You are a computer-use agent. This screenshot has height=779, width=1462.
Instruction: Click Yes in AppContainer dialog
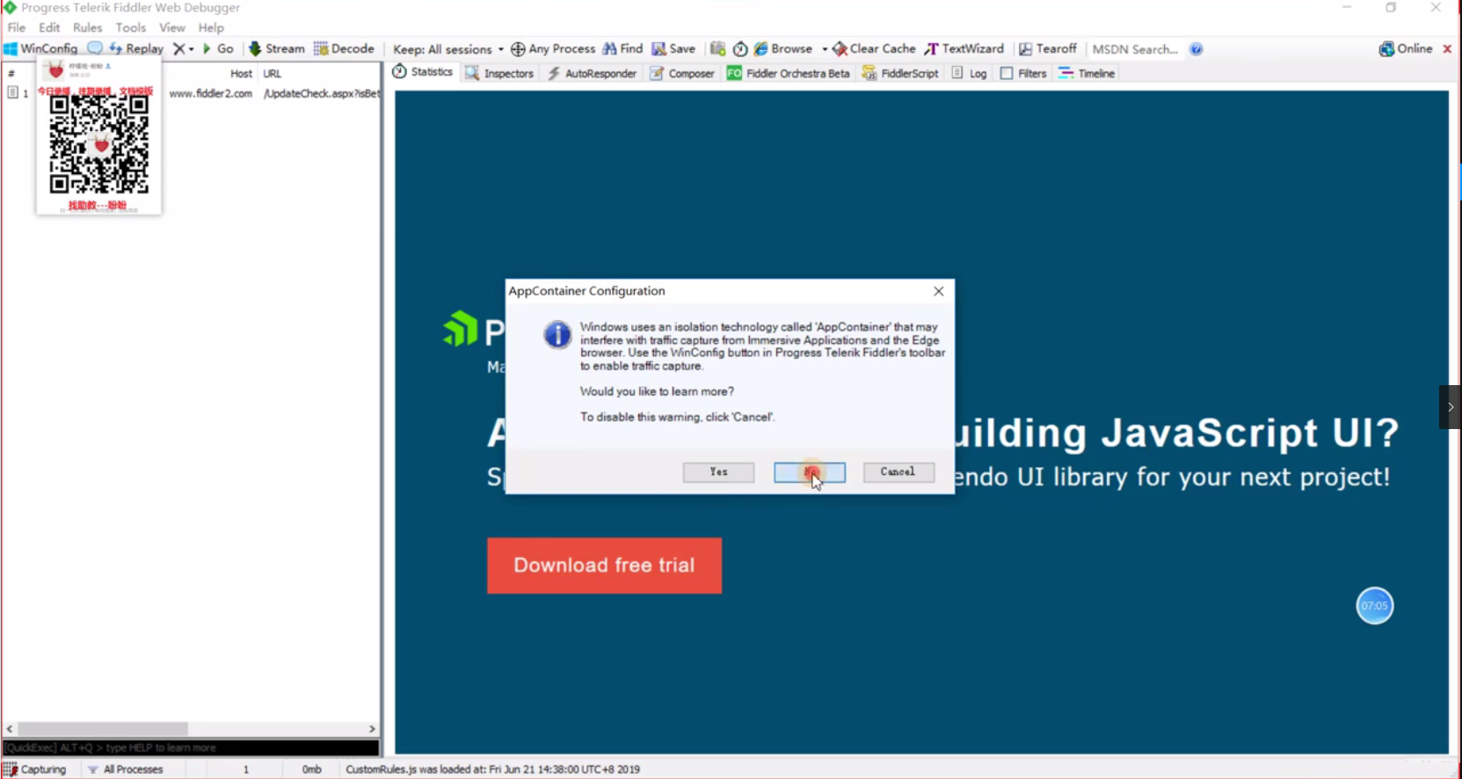[718, 472]
